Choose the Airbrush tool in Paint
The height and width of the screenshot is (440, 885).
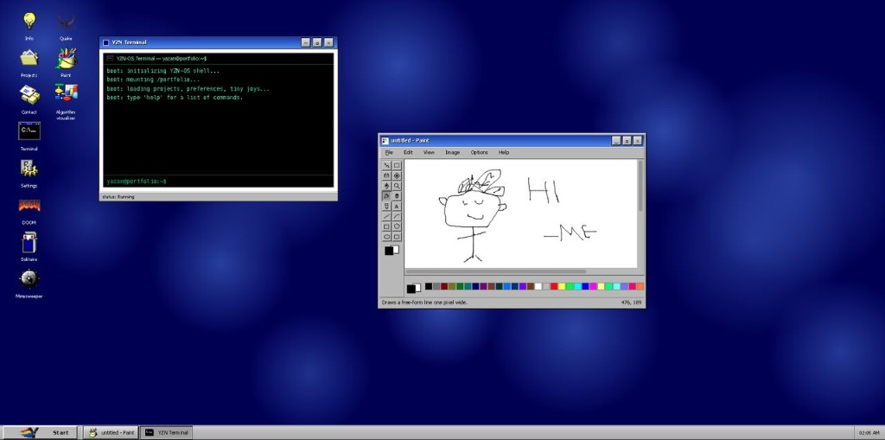(x=386, y=206)
